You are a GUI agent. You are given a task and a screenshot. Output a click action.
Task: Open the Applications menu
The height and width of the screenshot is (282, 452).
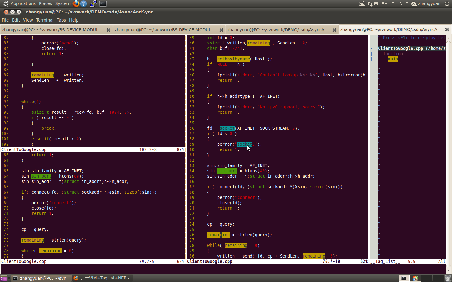point(23,4)
